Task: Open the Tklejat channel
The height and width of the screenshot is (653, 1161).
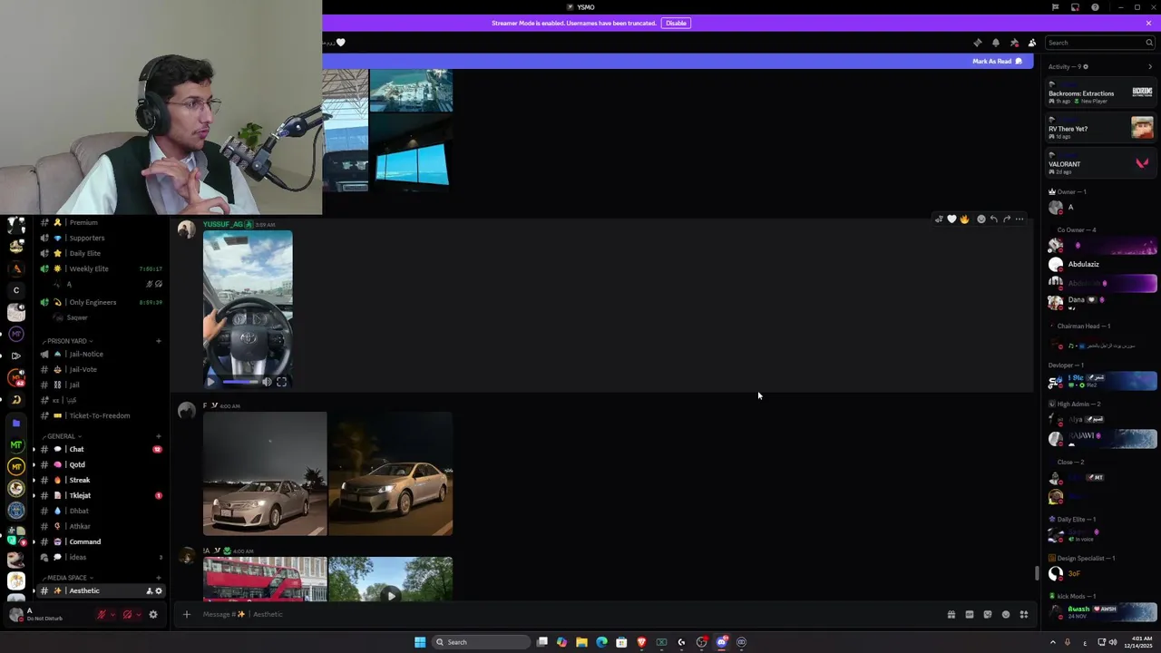Action: (100, 495)
